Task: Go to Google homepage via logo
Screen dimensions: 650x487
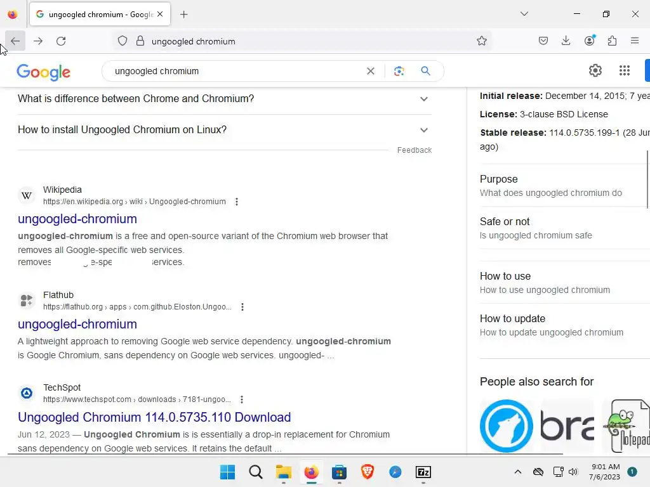Action: coord(44,72)
